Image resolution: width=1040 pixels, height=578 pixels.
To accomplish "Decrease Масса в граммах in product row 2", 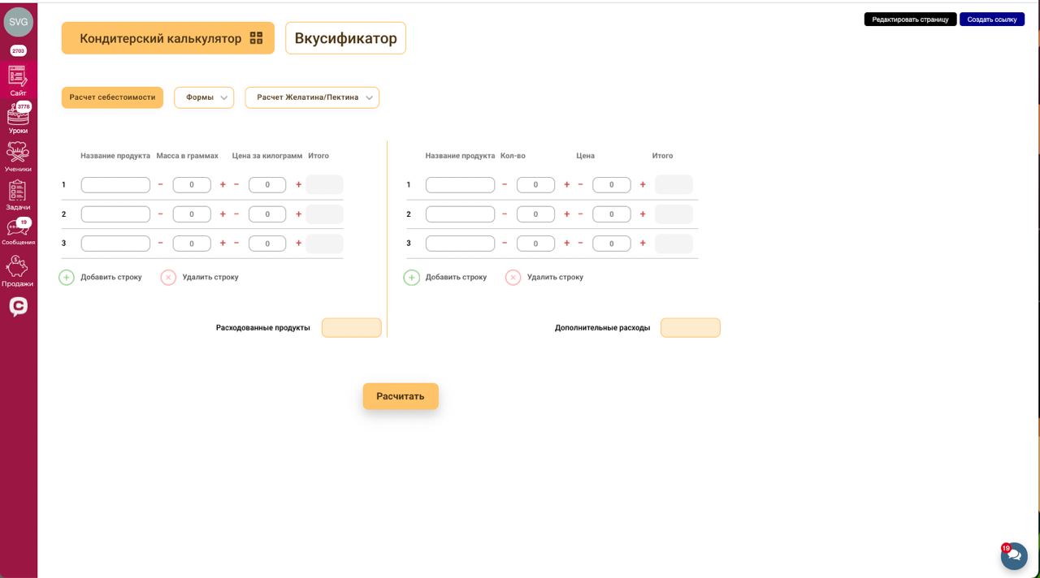I will point(161,214).
